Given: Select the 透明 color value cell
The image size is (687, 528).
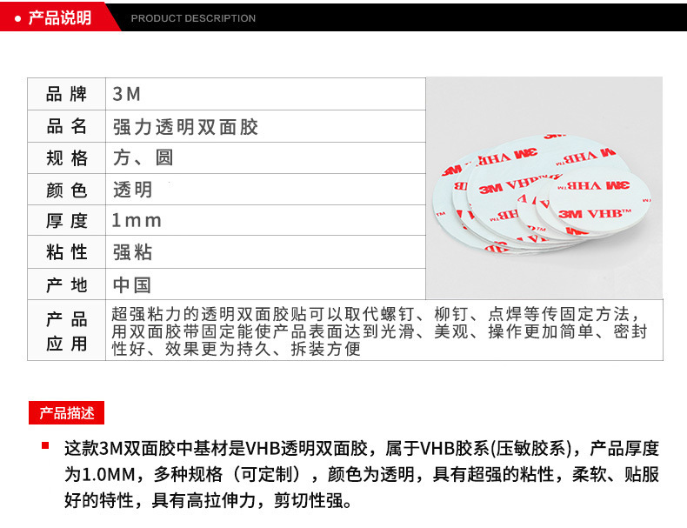Looking at the screenshot, I should pos(132,189).
